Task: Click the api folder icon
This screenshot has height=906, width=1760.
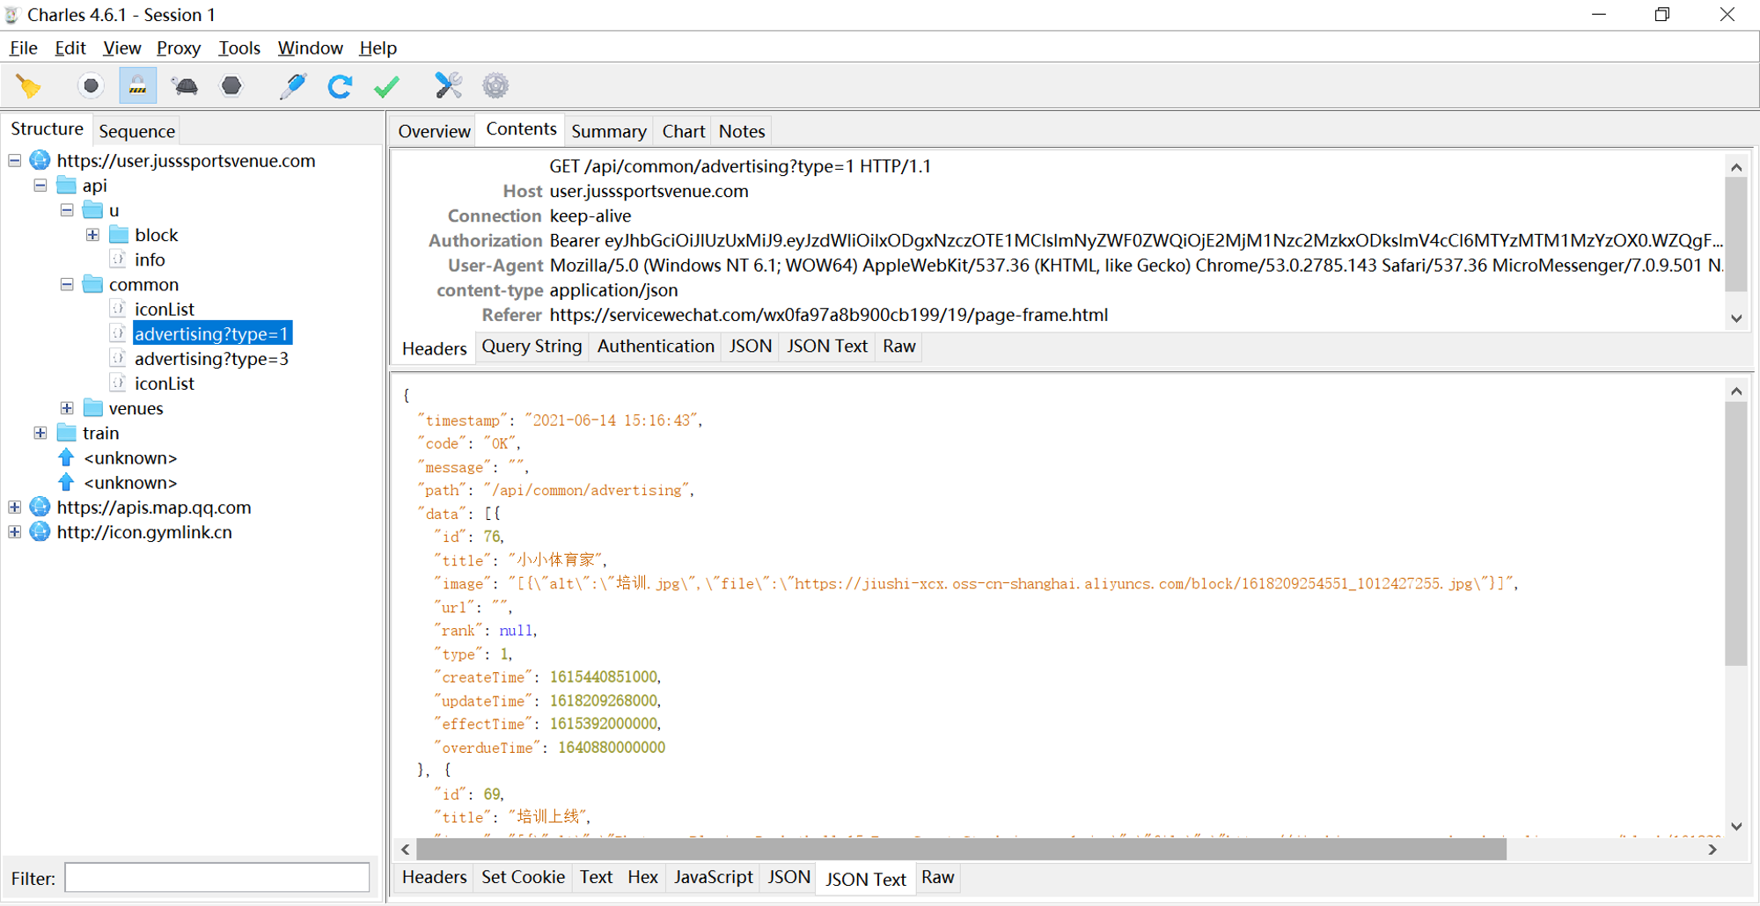Action: (x=67, y=186)
